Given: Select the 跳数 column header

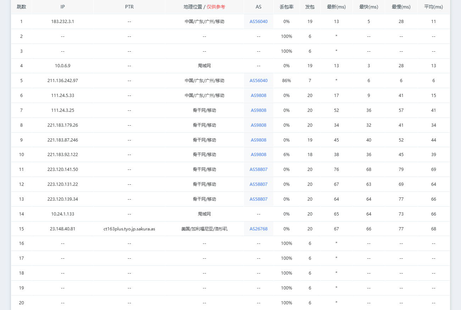Looking at the screenshot, I should (21, 7).
